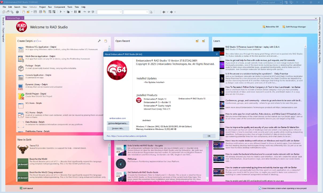Screen dimensions: 323x193
Task: Enable Close Welcome screen when opening new project
Action: [260, 188]
